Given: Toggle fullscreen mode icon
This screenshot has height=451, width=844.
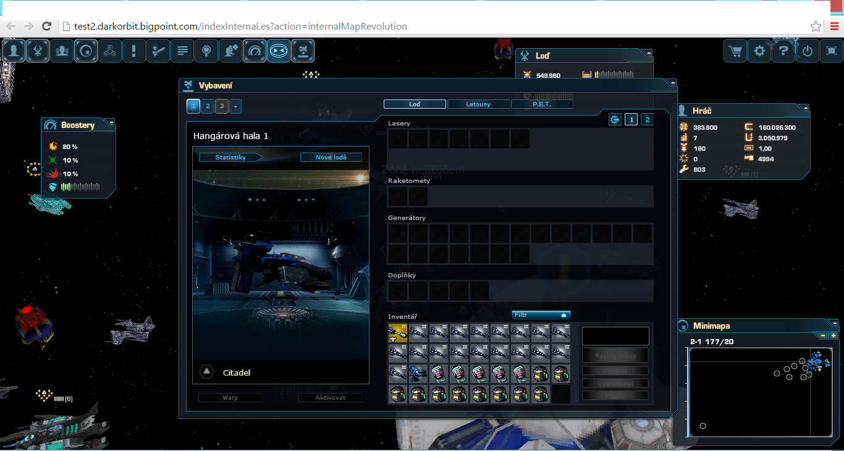Looking at the screenshot, I should [x=832, y=51].
